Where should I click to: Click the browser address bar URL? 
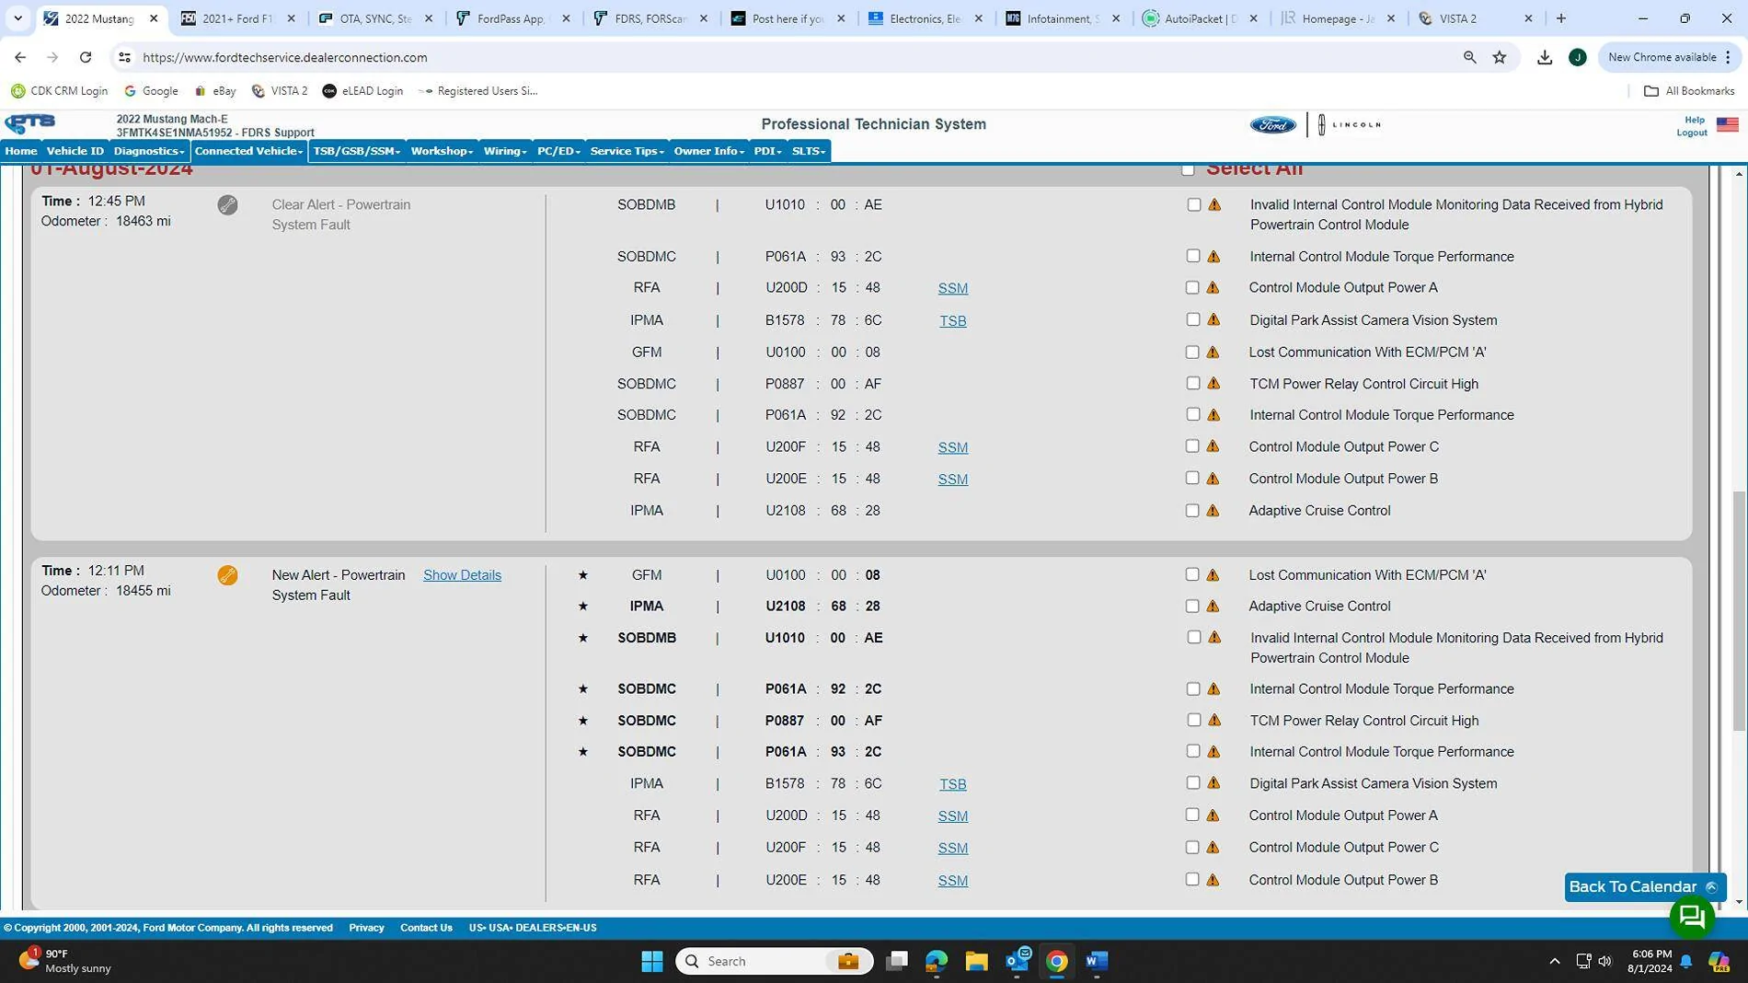pos(285,57)
